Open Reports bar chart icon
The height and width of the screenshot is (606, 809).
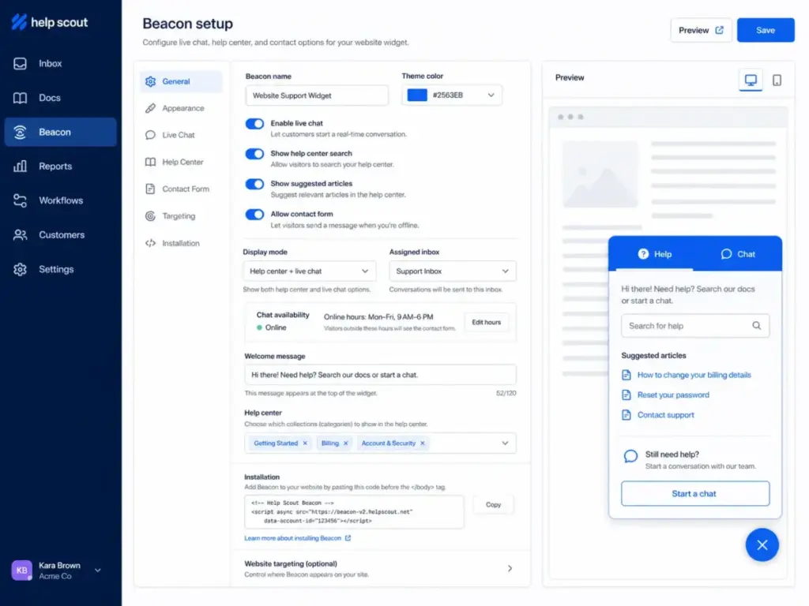[20, 166]
